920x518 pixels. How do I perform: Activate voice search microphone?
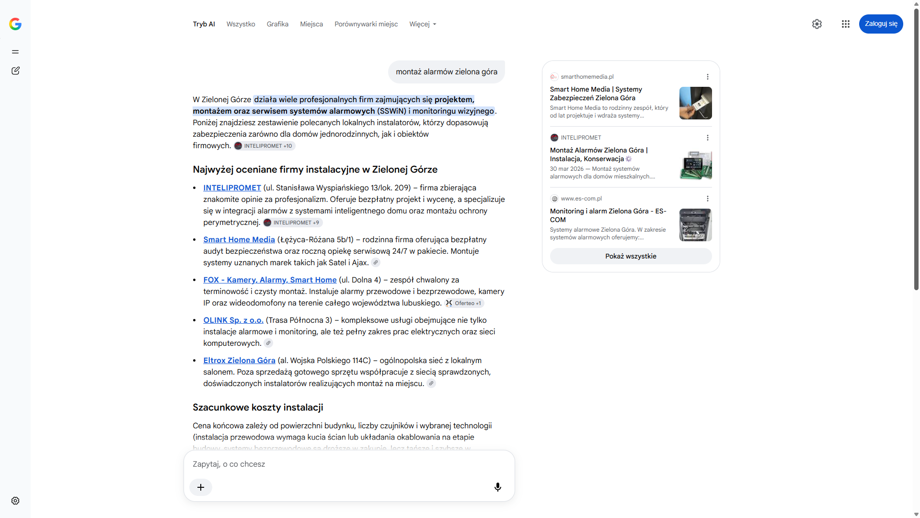tap(498, 487)
